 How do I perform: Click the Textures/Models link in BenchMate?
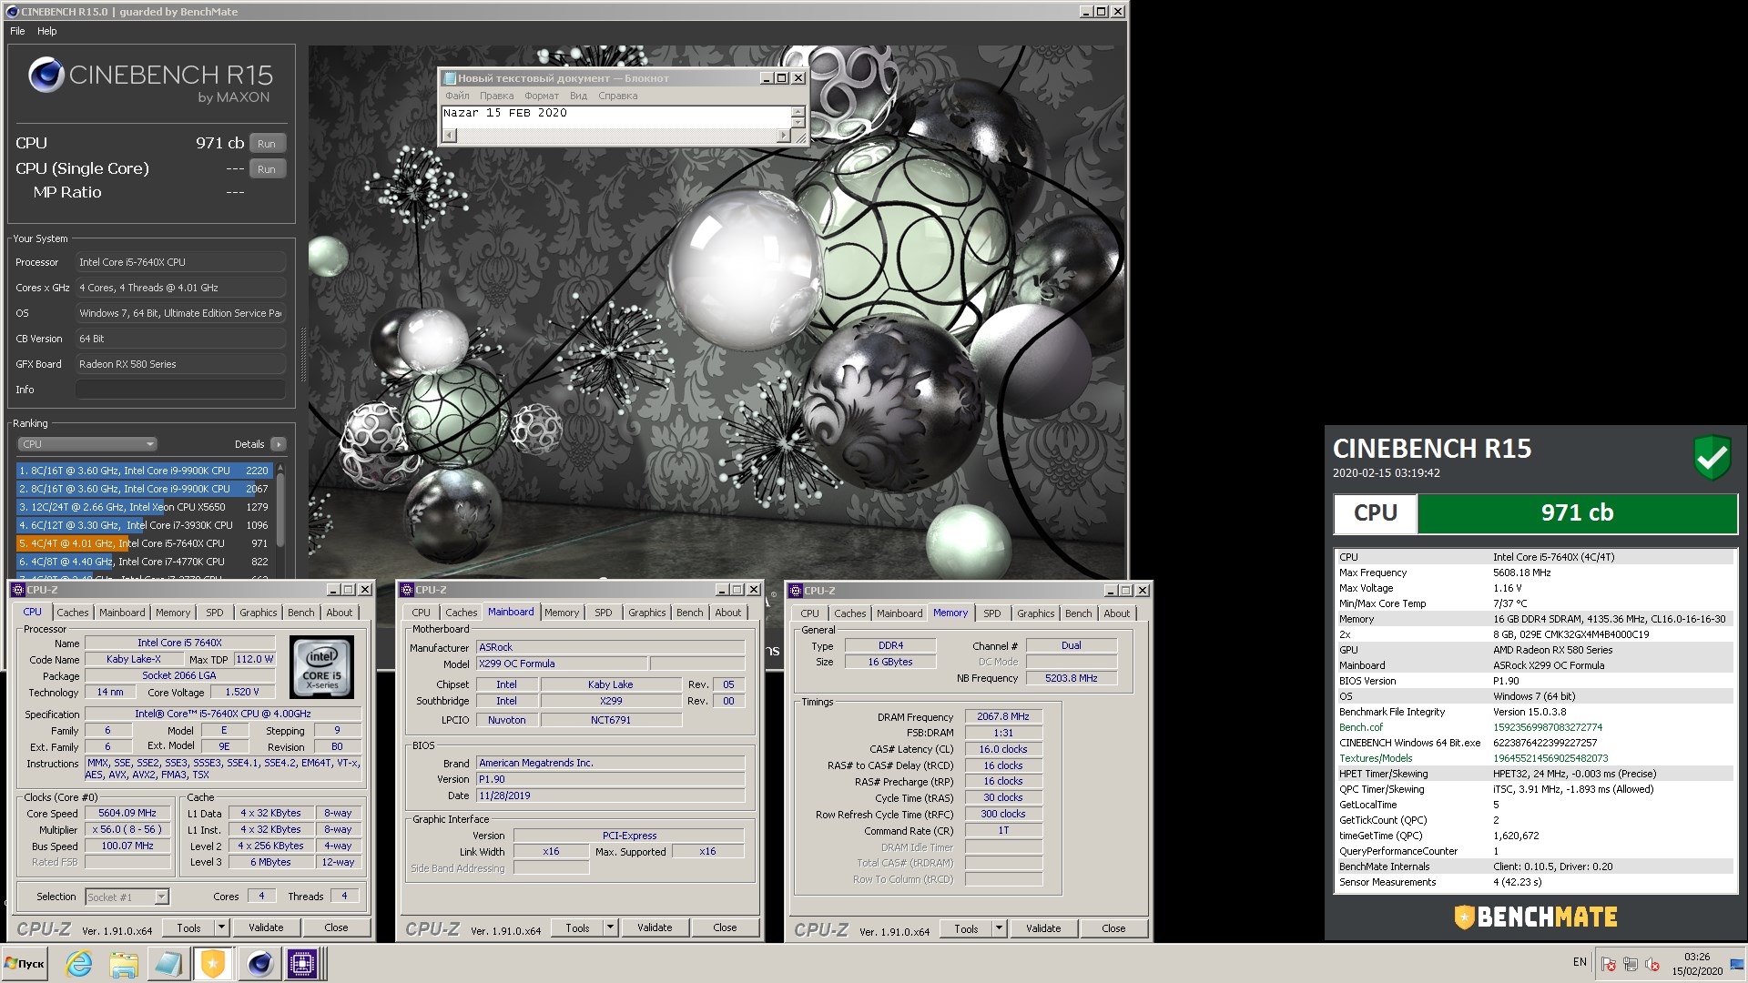1376,758
